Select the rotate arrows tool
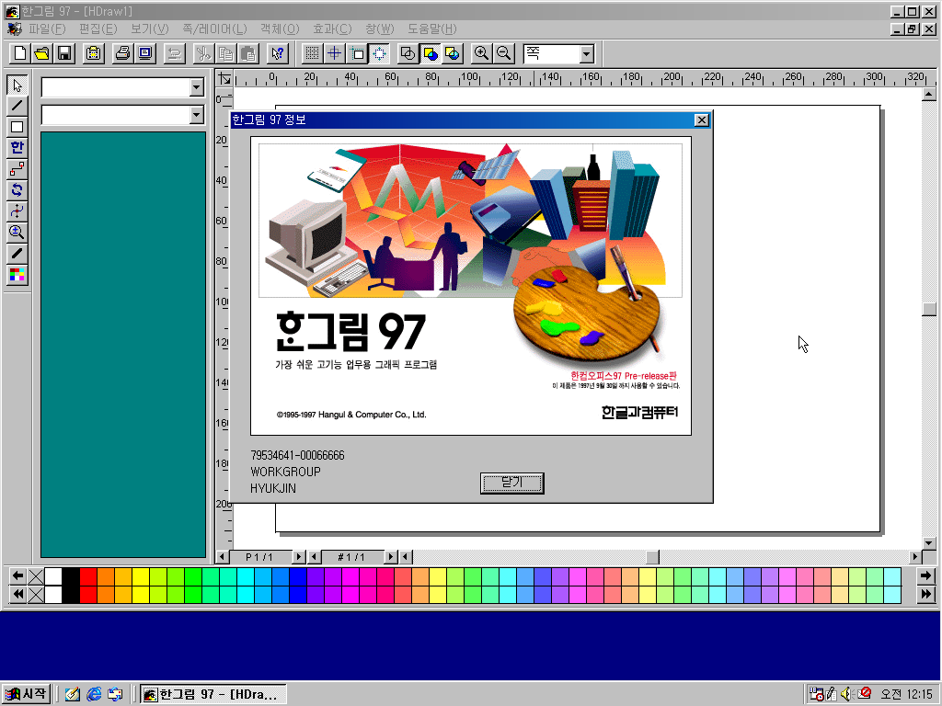 click(x=17, y=189)
